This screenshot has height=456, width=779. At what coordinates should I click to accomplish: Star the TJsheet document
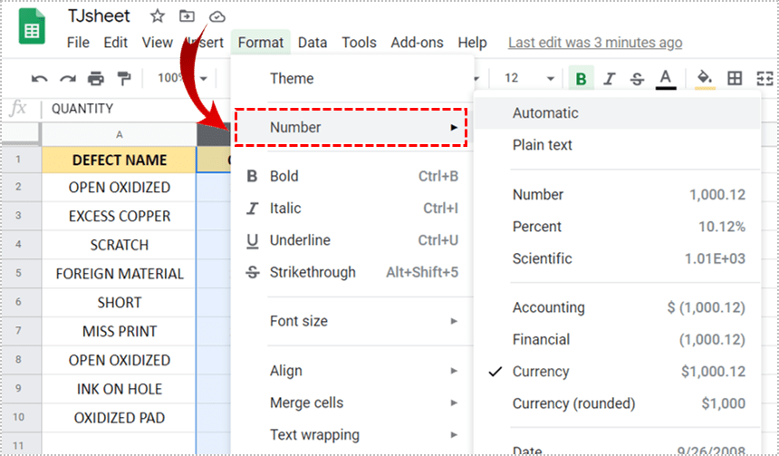[158, 16]
